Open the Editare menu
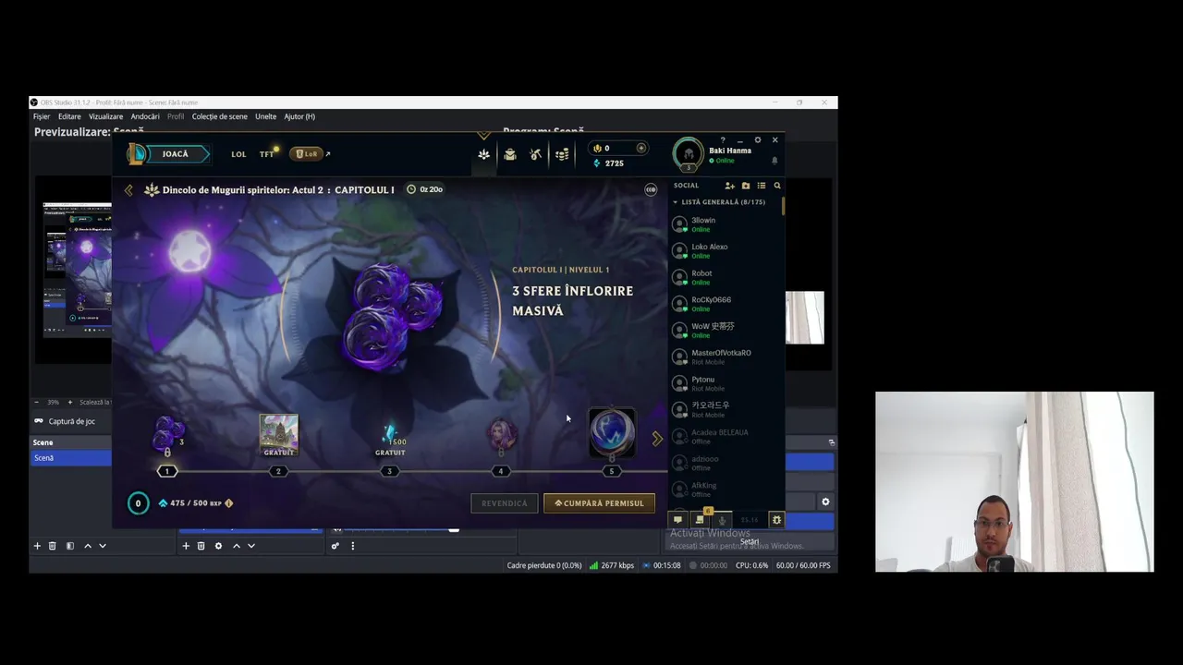Image resolution: width=1183 pixels, height=665 pixels. (x=69, y=116)
